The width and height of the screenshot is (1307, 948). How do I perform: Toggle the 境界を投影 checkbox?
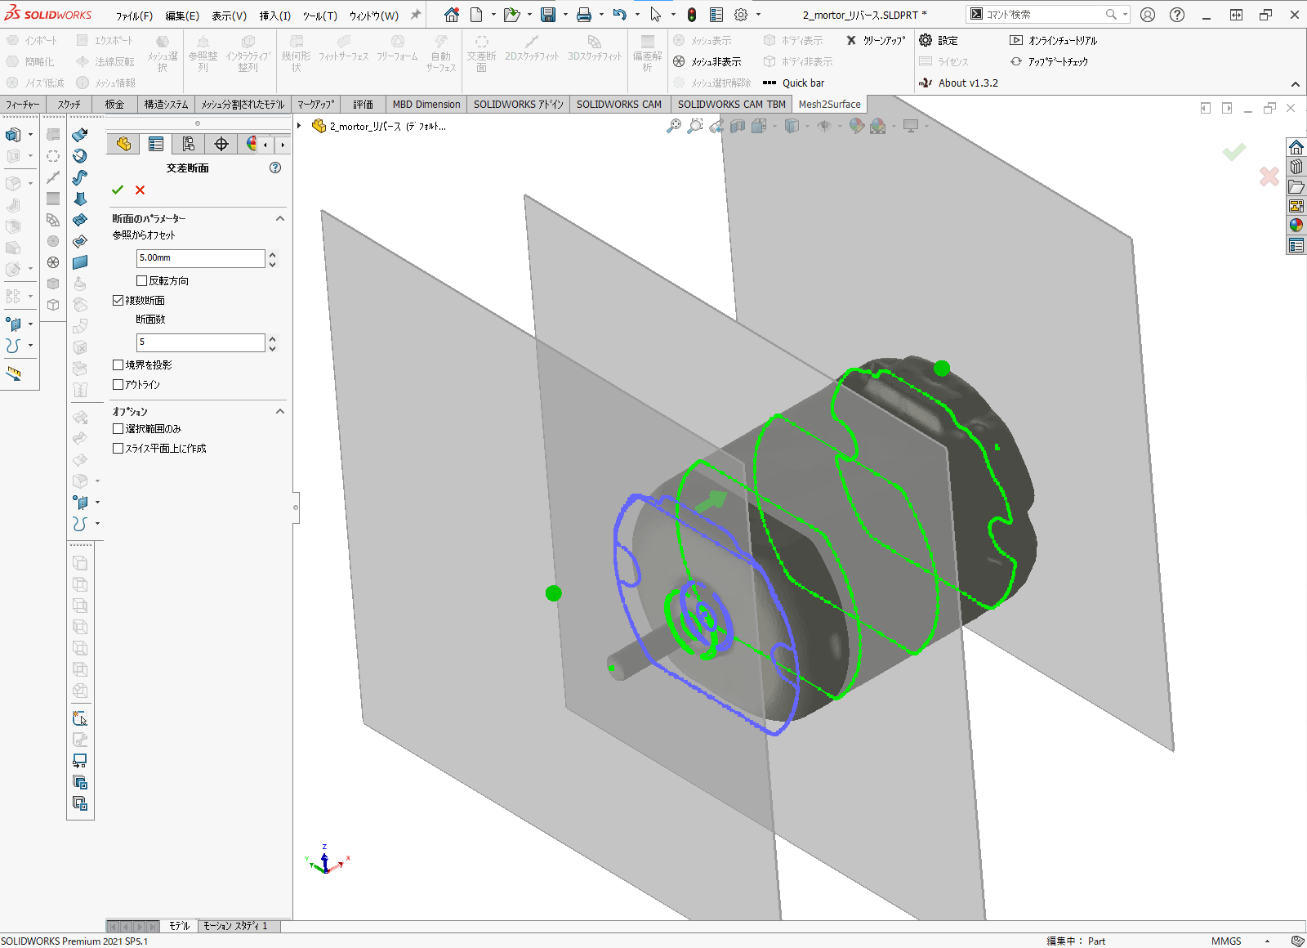pos(118,365)
